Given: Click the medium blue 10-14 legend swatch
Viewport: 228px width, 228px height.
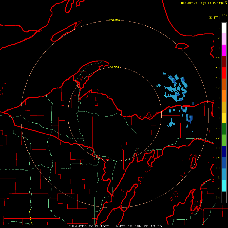Looking at the screenshot, I should (224, 163).
